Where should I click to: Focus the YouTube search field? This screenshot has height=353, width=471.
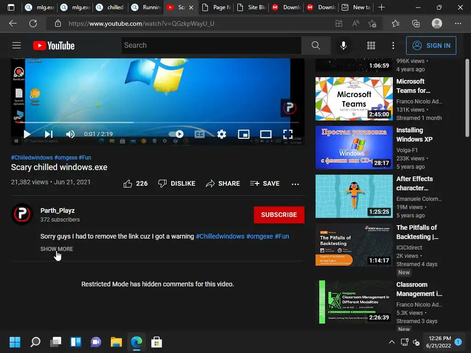tap(211, 46)
